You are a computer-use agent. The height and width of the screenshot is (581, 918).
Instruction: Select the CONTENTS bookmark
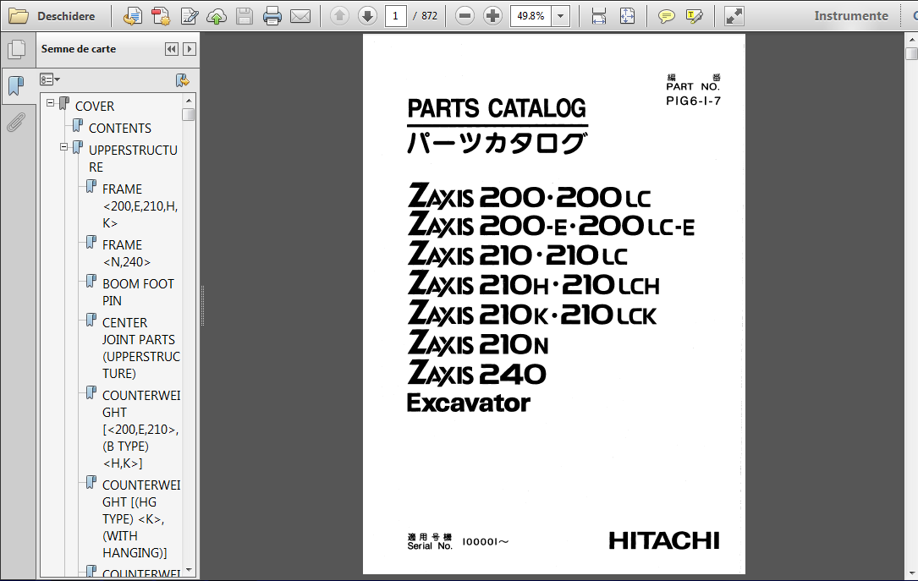coord(119,129)
